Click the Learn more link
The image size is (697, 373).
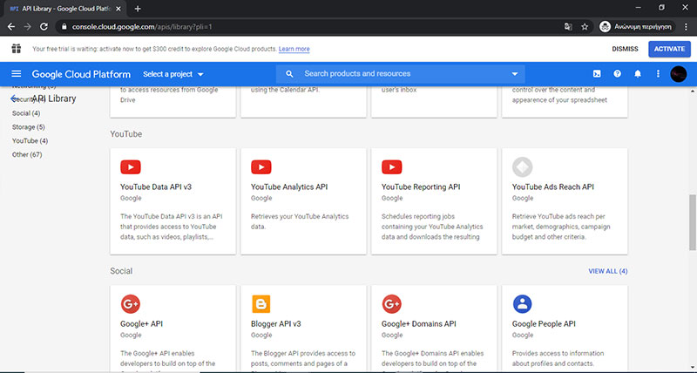[294, 49]
